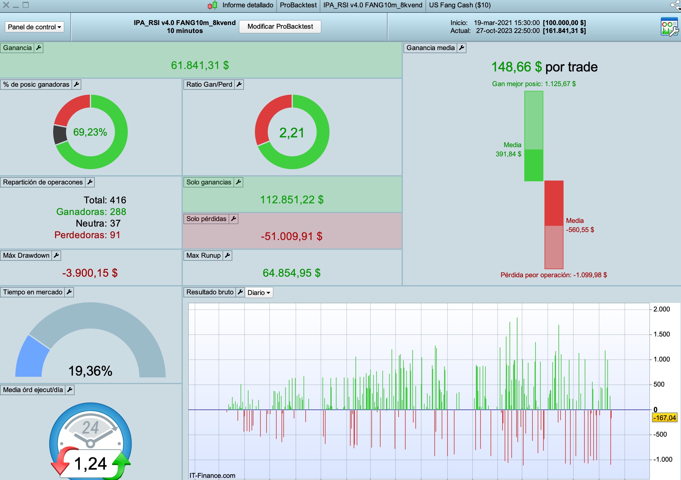Open wrench settings for Solo pérdidas
Screen dimensions: 681x480
point(234,219)
